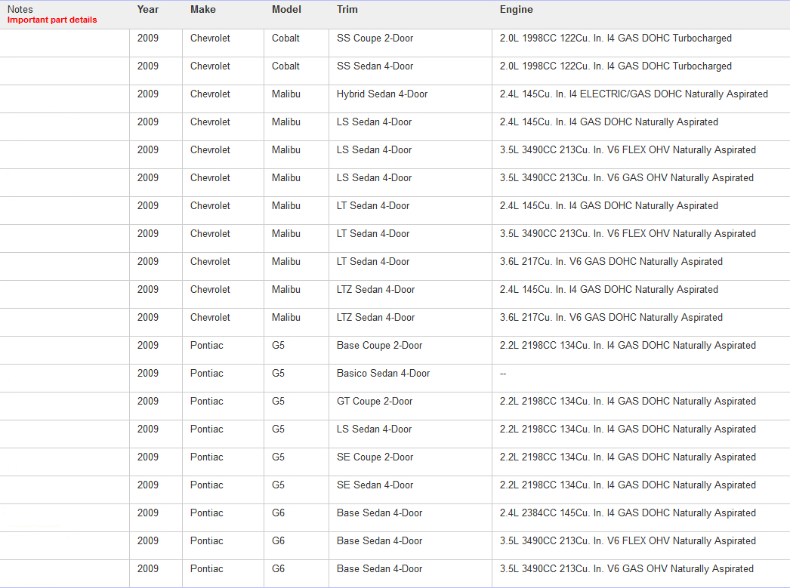Select the Year column header
This screenshot has height=588, width=790.
(147, 10)
